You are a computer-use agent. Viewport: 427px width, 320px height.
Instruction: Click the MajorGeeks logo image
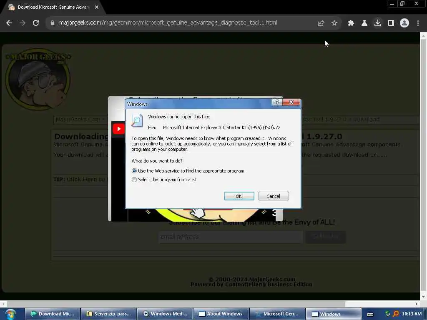point(38,79)
